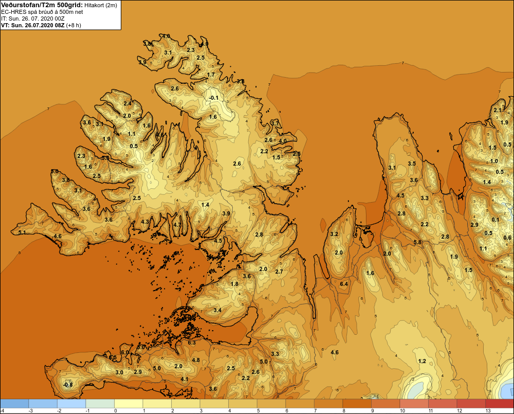514x414 pixels.
Task: Click the '3.2' temperature value
Action: tap(334, 234)
